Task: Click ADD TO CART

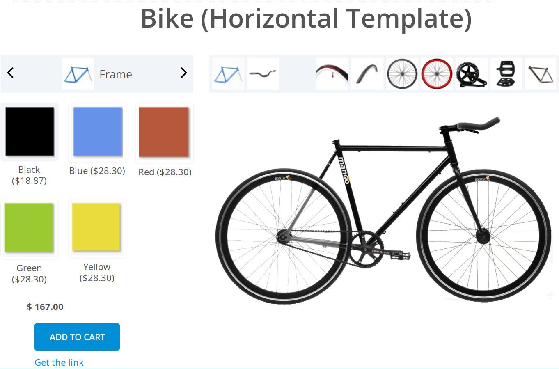Action: click(x=77, y=337)
